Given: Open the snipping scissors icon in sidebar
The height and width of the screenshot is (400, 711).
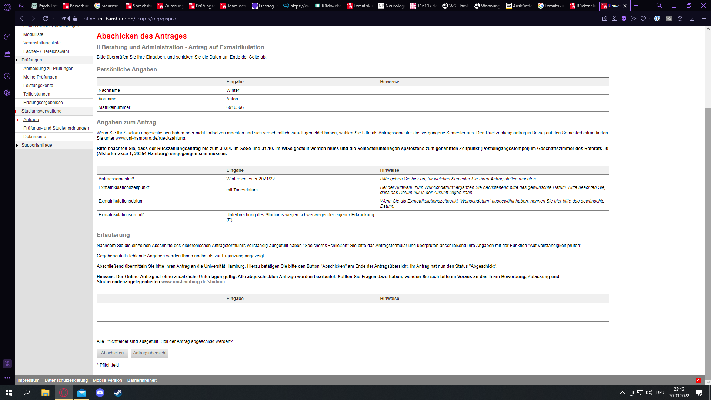Looking at the screenshot, I should pos(7,364).
